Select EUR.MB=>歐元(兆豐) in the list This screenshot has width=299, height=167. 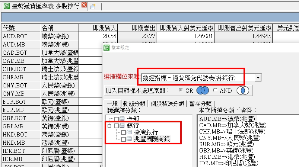(226, 144)
